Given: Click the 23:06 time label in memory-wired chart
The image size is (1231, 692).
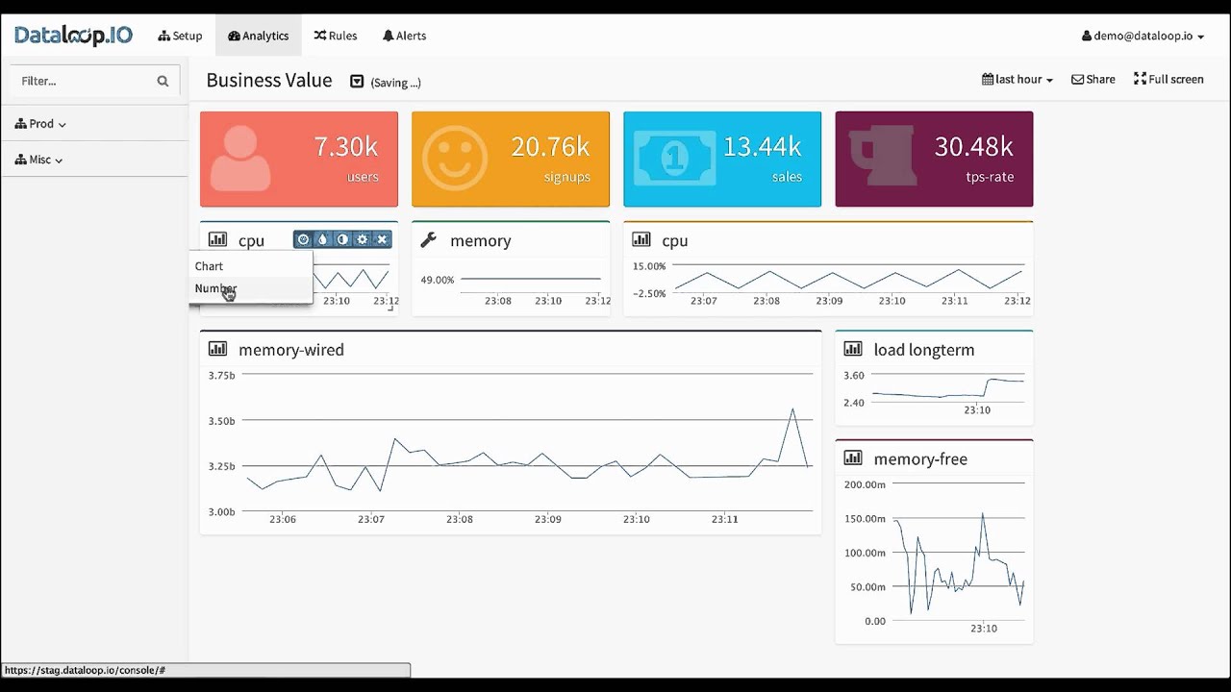Looking at the screenshot, I should point(283,519).
